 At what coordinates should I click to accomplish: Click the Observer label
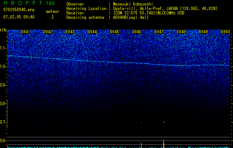pyautogui.click(x=75, y=4)
